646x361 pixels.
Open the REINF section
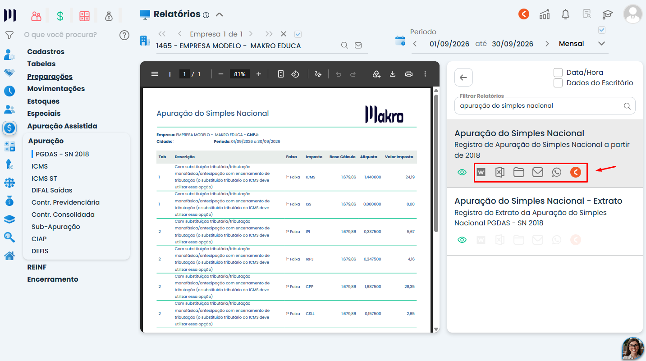coord(37,267)
